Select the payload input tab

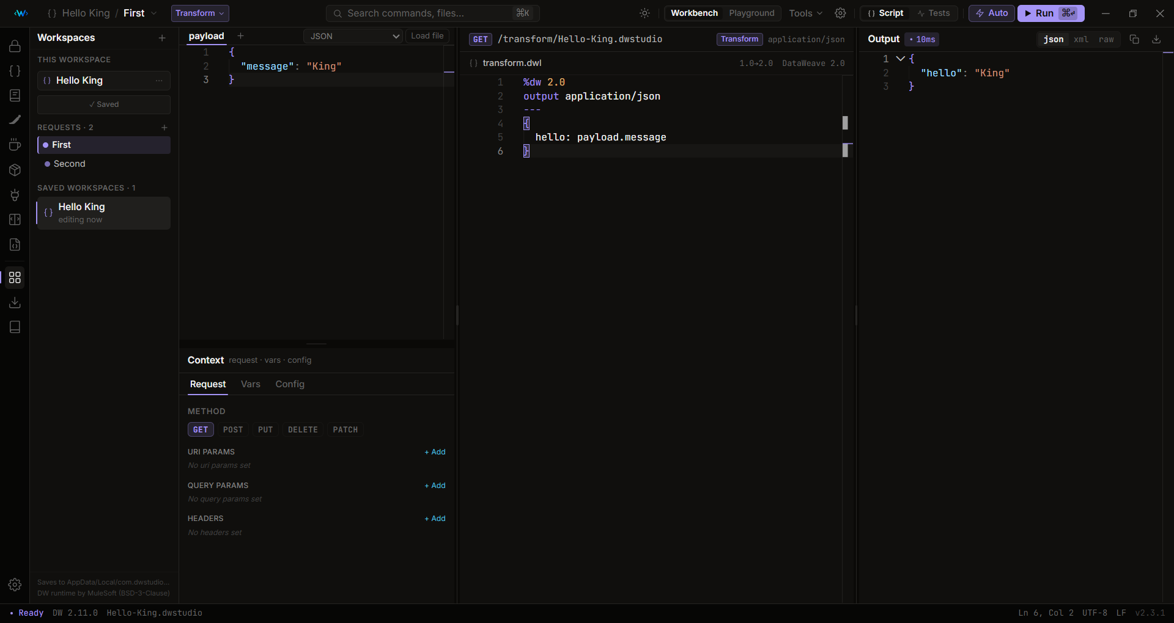click(207, 36)
